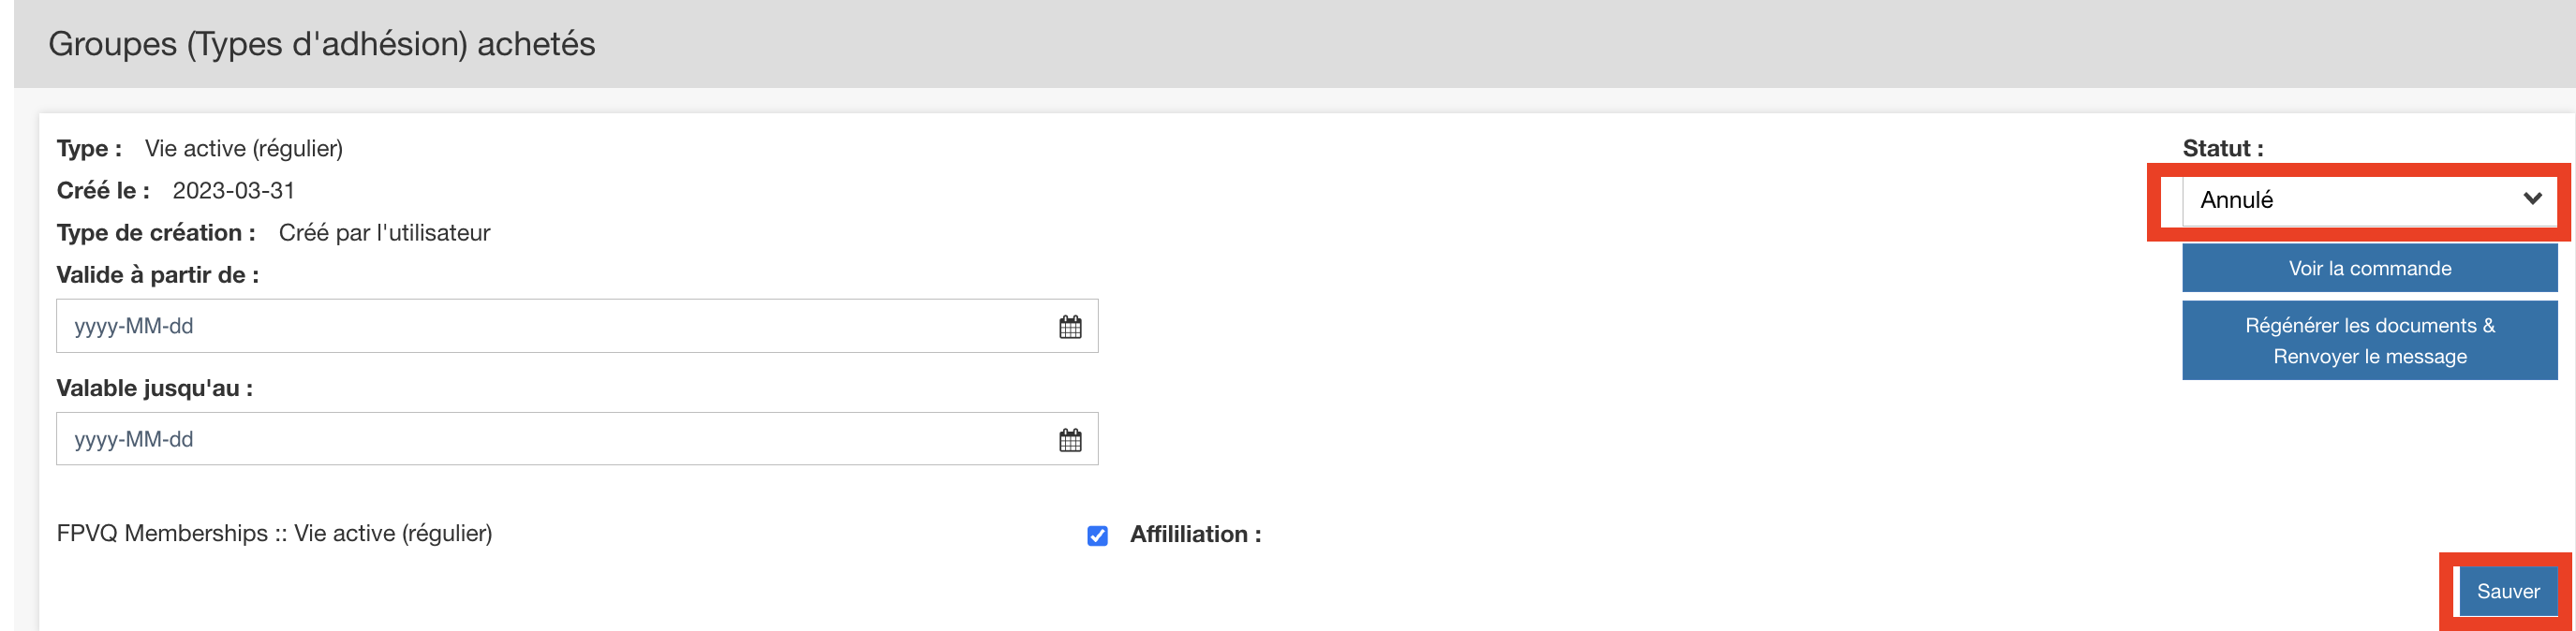The width and height of the screenshot is (2576, 631).
Task: Focus the Valable jusqu'au date field
Action: click(550, 439)
